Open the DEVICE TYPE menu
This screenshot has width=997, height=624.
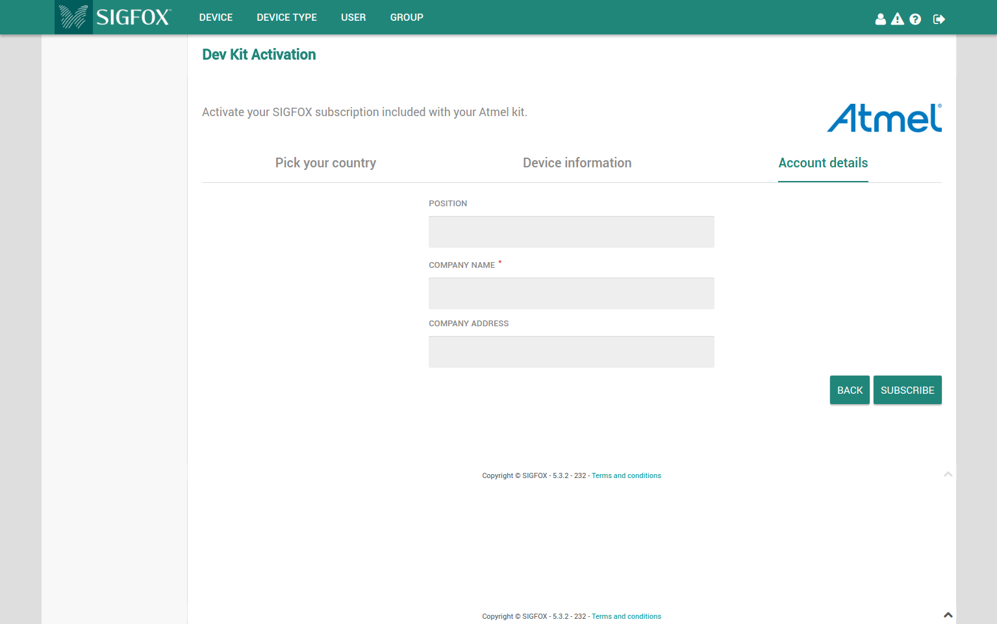point(286,18)
